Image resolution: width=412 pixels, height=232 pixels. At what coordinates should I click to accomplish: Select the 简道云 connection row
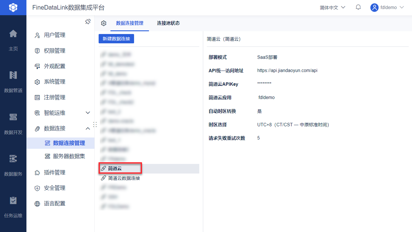[149, 169]
